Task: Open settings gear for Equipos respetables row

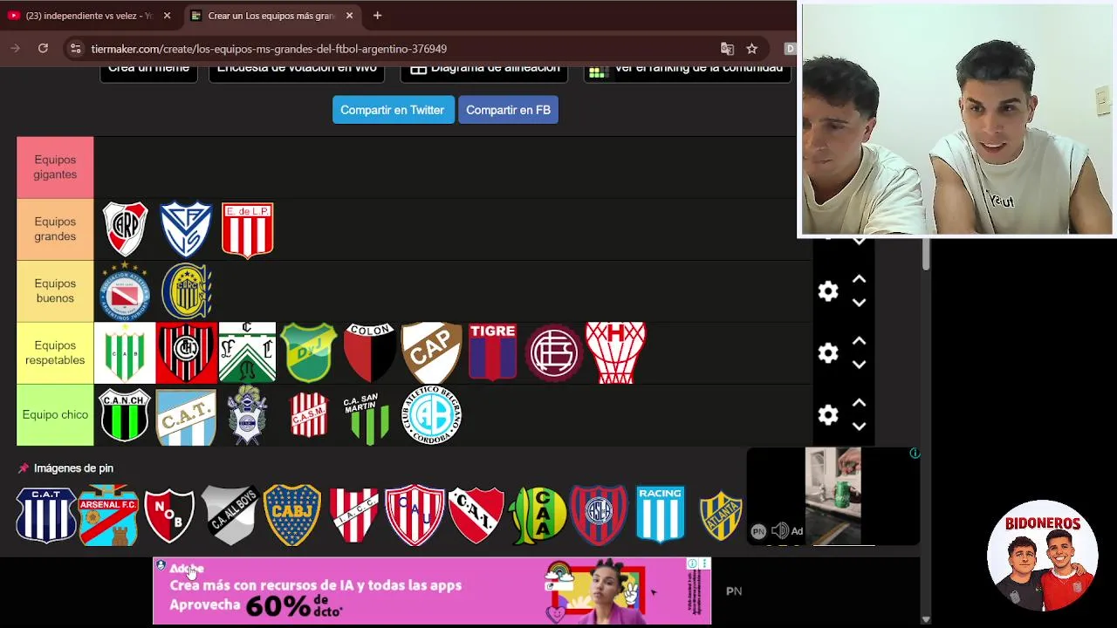Action: point(828,352)
